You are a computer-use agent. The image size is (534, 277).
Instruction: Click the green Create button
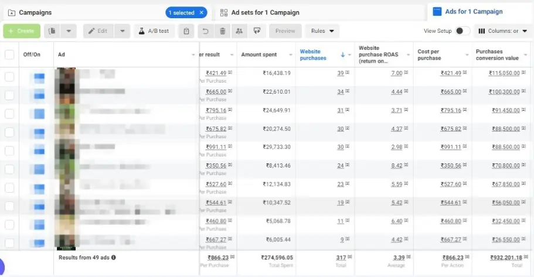point(22,31)
